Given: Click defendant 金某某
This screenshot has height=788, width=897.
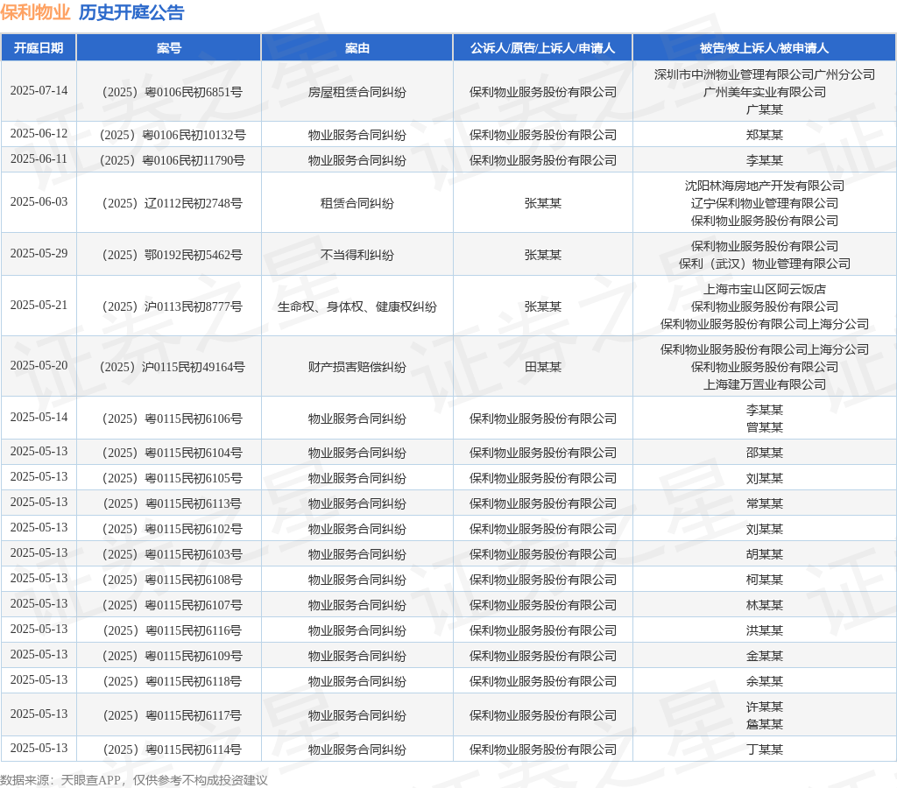Looking at the screenshot, I should (x=764, y=656).
